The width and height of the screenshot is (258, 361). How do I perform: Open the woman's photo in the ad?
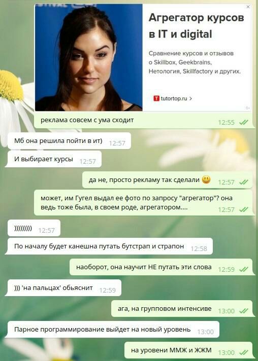[x=89, y=58]
